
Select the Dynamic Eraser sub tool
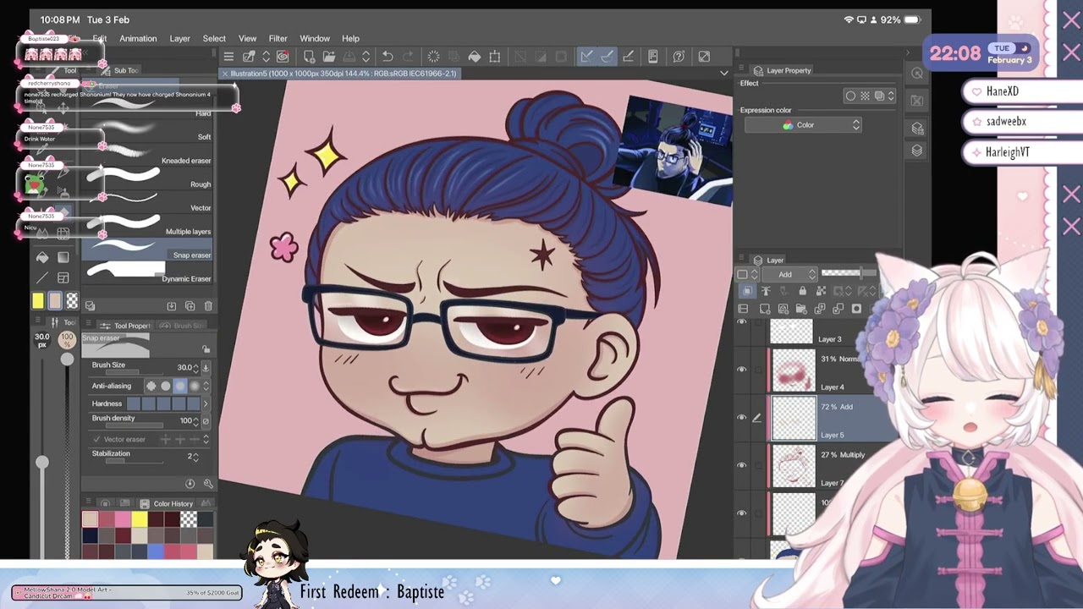pyautogui.click(x=148, y=272)
